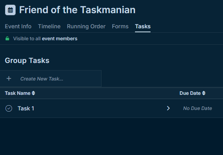Click the Friend of the Taskmanian title
223x155 pixels.
coord(77,10)
